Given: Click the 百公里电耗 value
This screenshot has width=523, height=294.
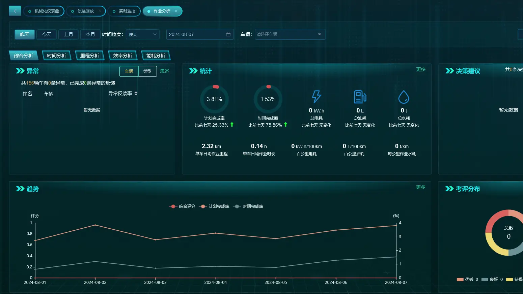Looking at the screenshot, I should (x=306, y=146).
